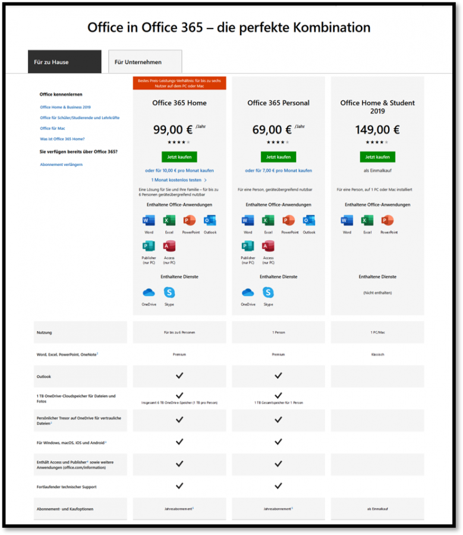Click the Office Home & Student 2019 heading

tap(377, 107)
